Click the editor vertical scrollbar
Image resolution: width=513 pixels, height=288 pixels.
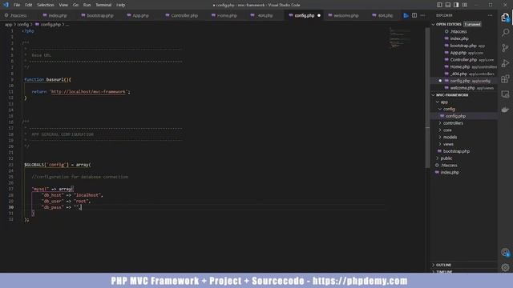427,98
